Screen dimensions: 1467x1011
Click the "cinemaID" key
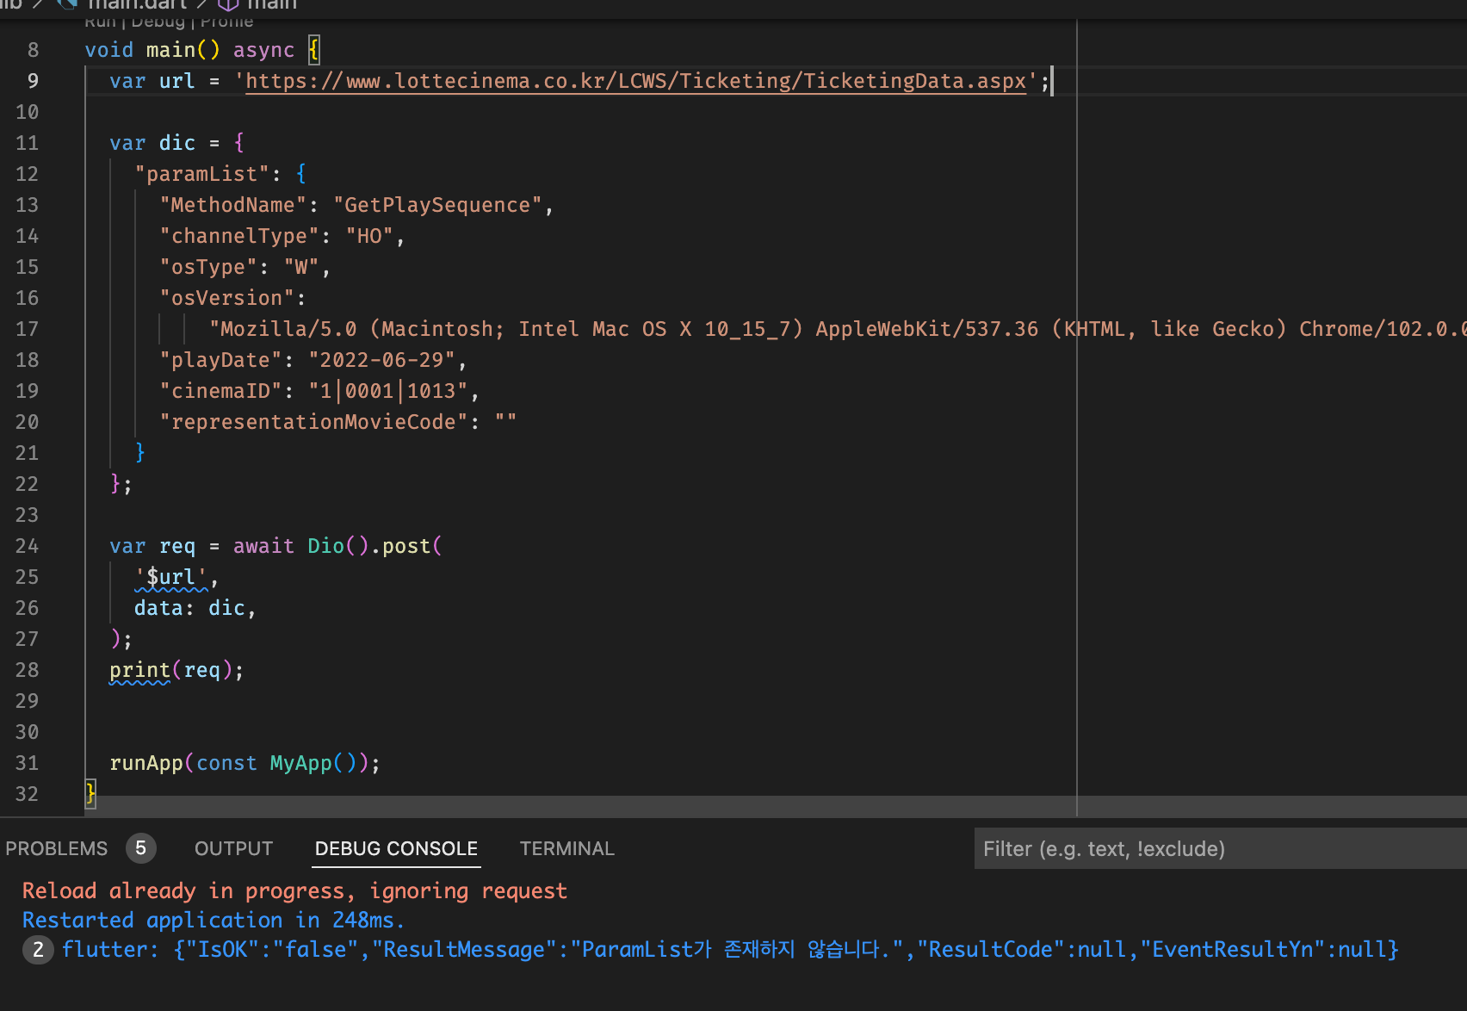(x=220, y=391)
